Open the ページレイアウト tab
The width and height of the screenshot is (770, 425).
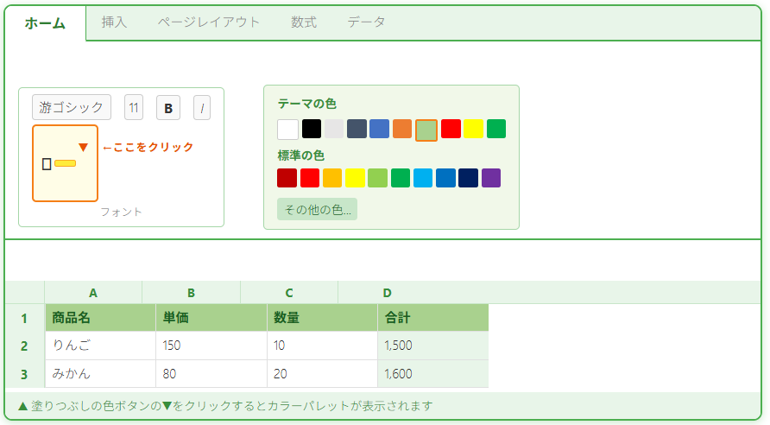tap(209, 22)
